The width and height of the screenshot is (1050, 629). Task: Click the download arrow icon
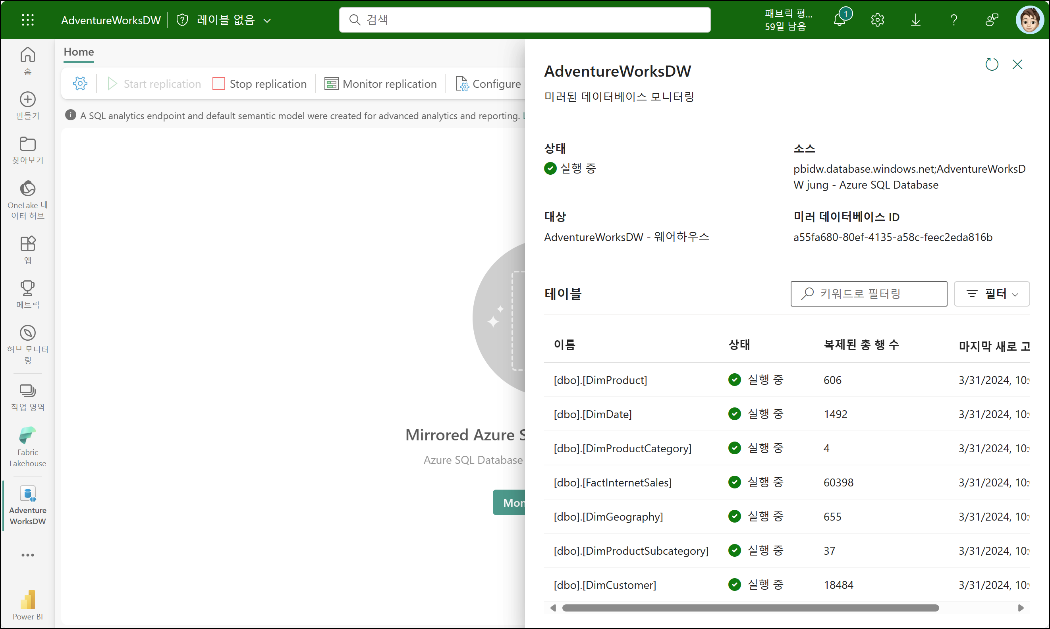point(916,20)
